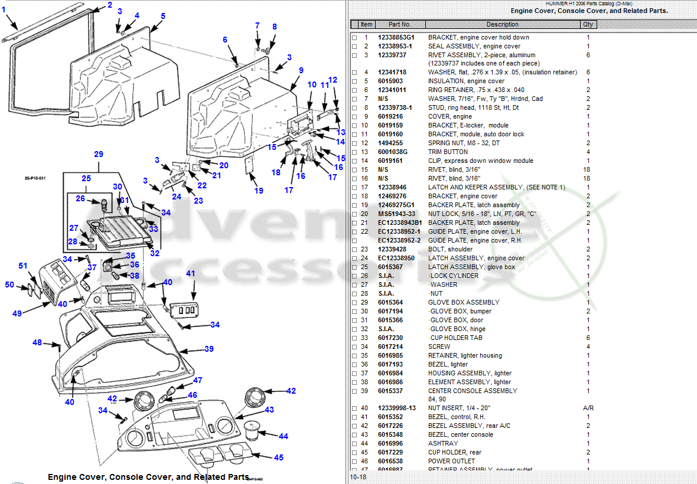The height and width of the screenshot is (484, 697).
Task: Click callout number 39 center console
Action: point(209,349)
